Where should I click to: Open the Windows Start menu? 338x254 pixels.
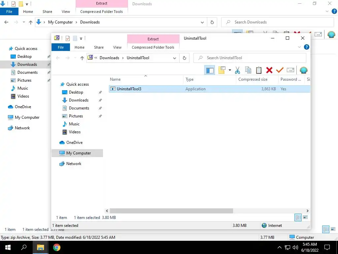coord(8,247)
